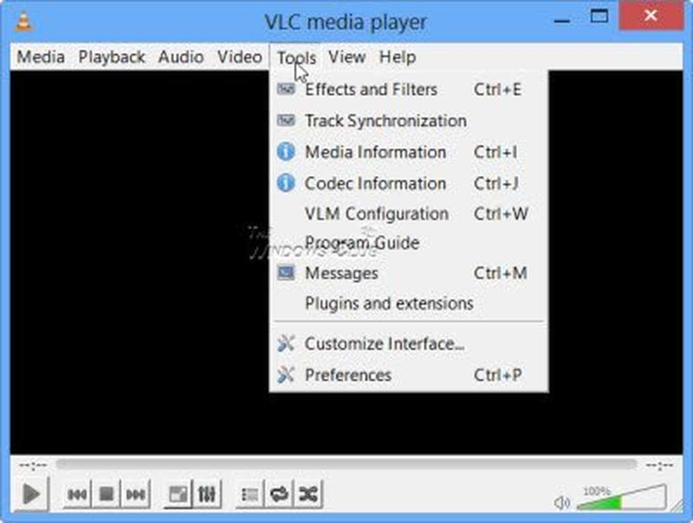Toggle the playlist view

pos(249,494)
